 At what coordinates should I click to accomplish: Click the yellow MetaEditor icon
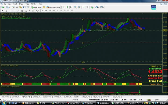pos(44,7)
